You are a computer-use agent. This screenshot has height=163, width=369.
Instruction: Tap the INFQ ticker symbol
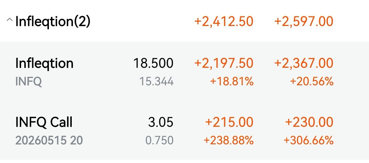28,81
